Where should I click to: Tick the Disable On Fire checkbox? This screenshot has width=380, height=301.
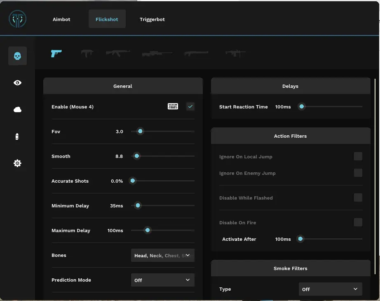coord(358,222)
